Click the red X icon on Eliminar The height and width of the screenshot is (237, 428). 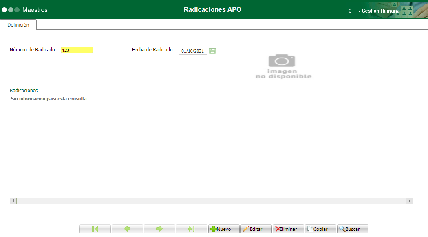pos(277,229)
